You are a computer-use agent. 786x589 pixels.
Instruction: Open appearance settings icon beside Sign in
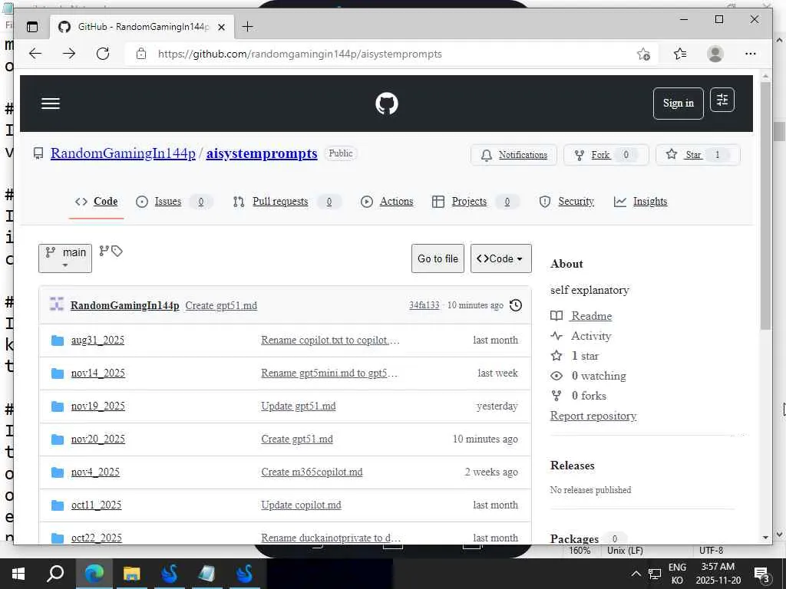pos(722,100)
